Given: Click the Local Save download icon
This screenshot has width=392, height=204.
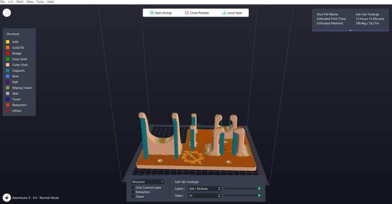Looking at the screenshot, I should point(224,13).
